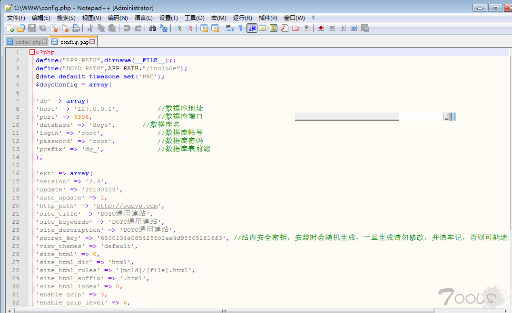Screen dimensions: 512x313
Task: Show the Document Map panel icon
Action: click(x=274, y=28)
